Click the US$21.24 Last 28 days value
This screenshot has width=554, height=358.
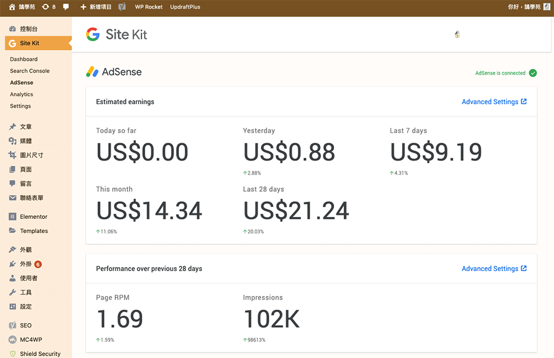coord(296,211)
